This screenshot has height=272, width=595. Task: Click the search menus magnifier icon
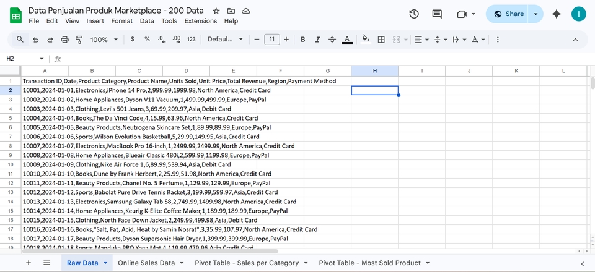point(20,40)
